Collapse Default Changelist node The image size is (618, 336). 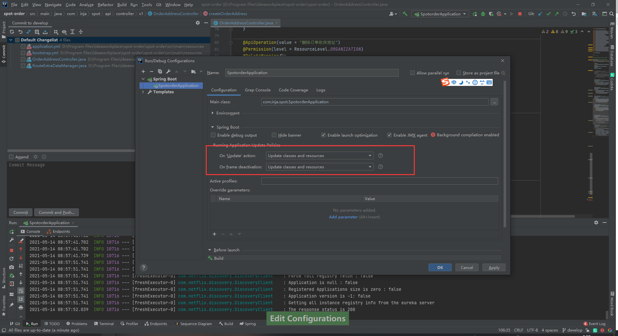tap(11, 40)
